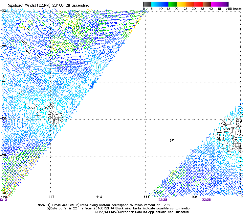
Task: Click the '-114' longitude axis label
Action: (98, 197)
